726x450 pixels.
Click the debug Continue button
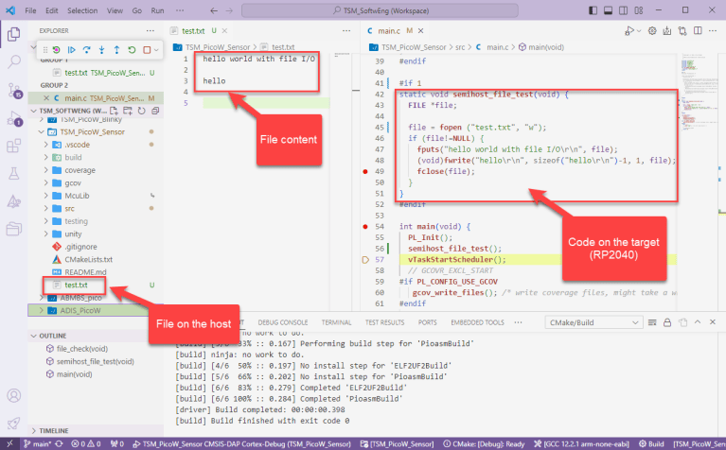[x=71, y=50]
